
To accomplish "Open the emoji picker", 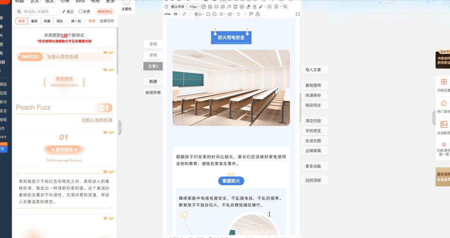I will [214, 14].
